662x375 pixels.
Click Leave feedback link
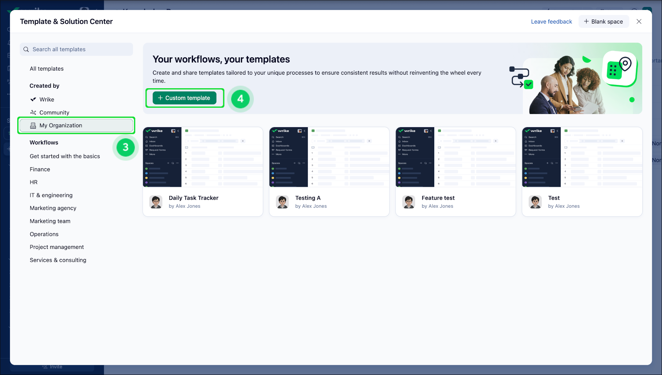[x=551, y=22]
